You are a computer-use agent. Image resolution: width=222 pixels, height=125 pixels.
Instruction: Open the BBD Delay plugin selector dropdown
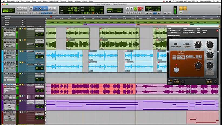pos(174,33)
